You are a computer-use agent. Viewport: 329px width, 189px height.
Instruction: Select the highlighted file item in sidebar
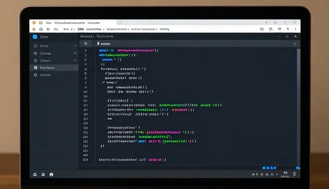tap(54, 68)
